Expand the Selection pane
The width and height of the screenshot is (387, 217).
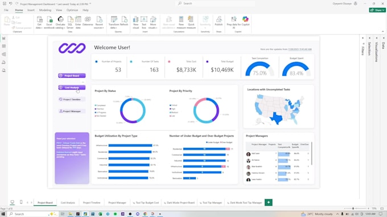point(369,38)
